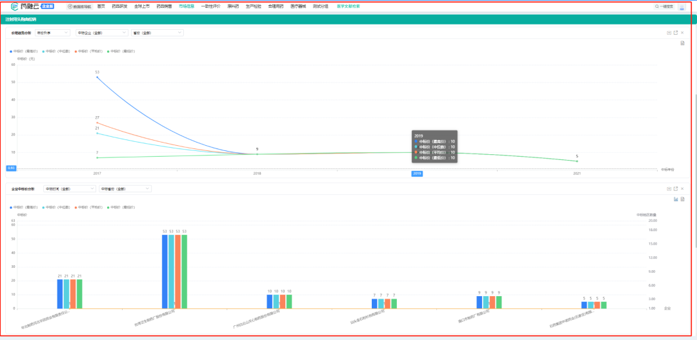The width and height of the screenshot is (697, 340).
Task: Click the green bar valued 21
Action: pyautogui.click(x=79, y=294)
